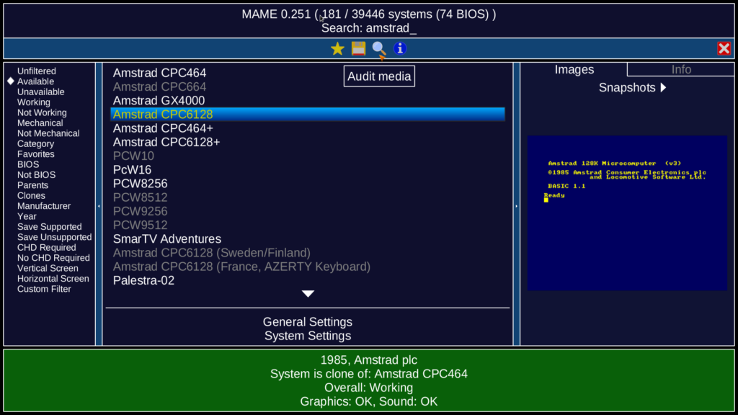Click the arrow right of Snapshots
Image resolution: width=738 pixels, height=415 pixels.
coord(663,87)
